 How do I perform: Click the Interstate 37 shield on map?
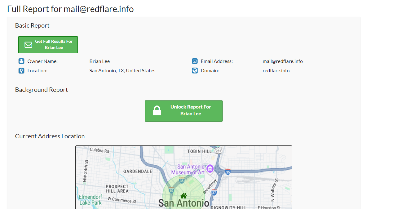(x=214, y=193)
